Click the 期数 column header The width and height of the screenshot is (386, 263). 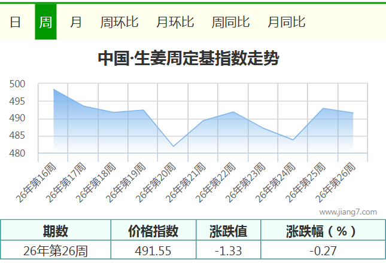[x=56, y=231]
